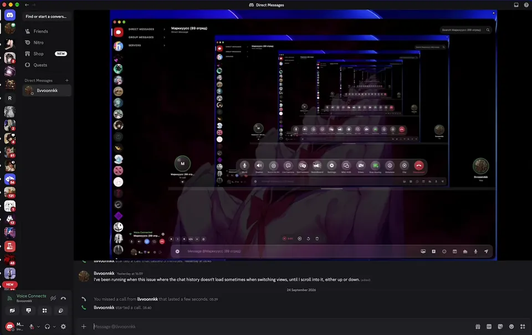The height and width of the screenshot is (335, 532).
Task: Toggle noise suppression in the voice panel
Action: 53,298
